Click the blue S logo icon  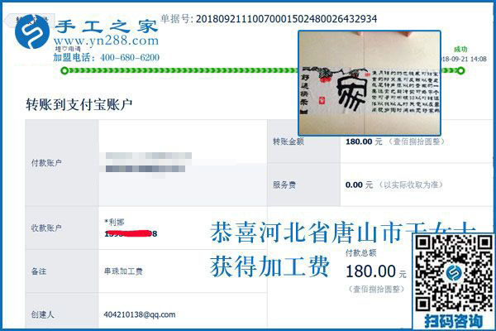32,31
